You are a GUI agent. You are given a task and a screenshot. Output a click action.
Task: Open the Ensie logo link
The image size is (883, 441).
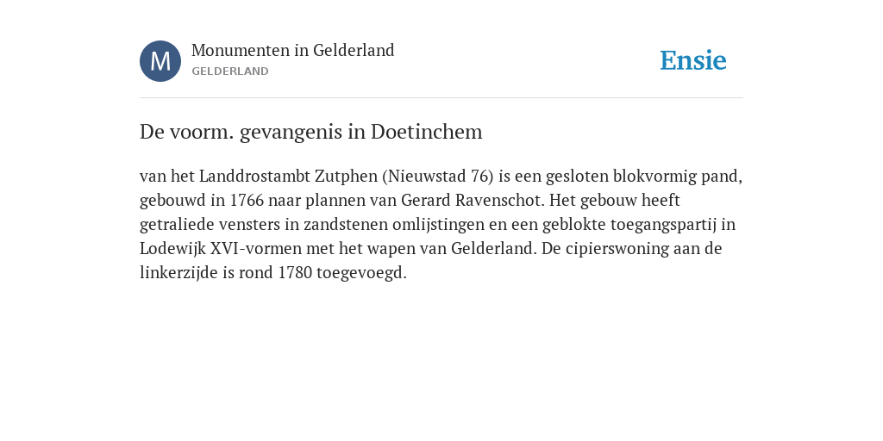tap(693, 60)
